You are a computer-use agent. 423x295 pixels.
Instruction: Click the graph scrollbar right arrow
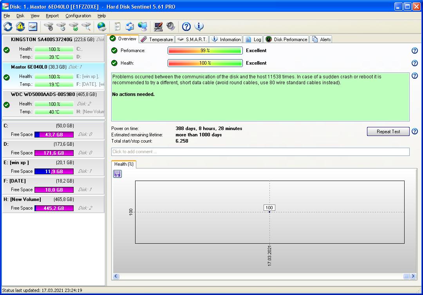coord(413,276)
